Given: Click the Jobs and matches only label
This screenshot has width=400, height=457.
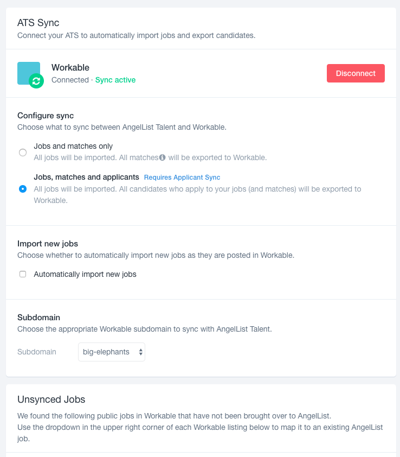Looking at the screenshot, I should coord(73,146).
